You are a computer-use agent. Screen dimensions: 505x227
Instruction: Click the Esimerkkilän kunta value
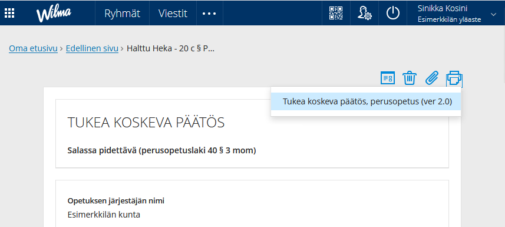pos(104,215)
